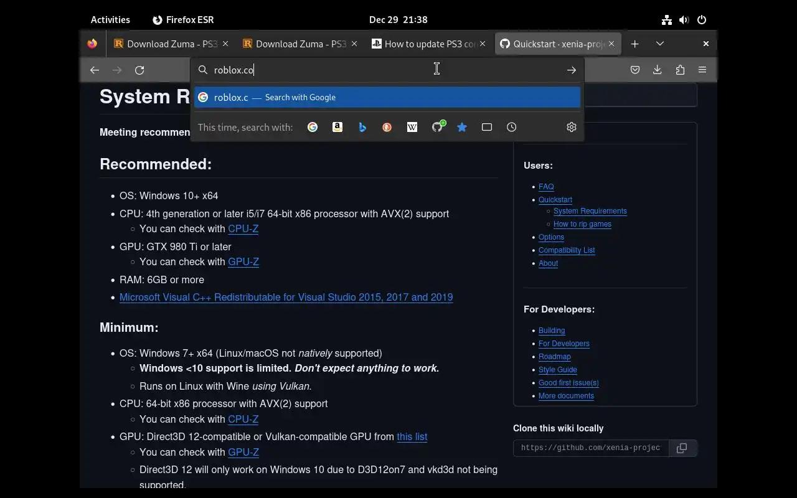Open the Downloads panel icon

tap(657, 70)
